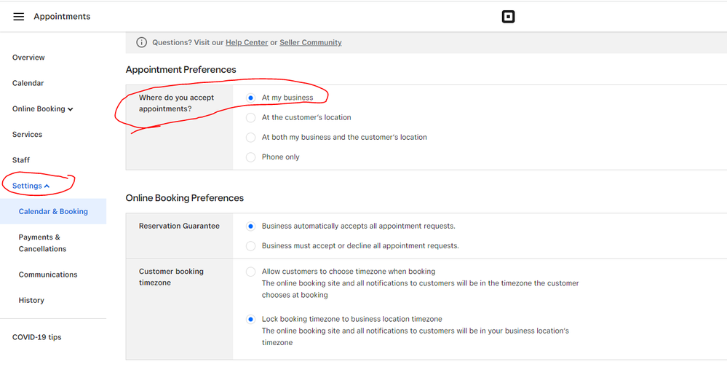
Task: Select 'At my business' radio button
Action: click(x=251, y=98)
